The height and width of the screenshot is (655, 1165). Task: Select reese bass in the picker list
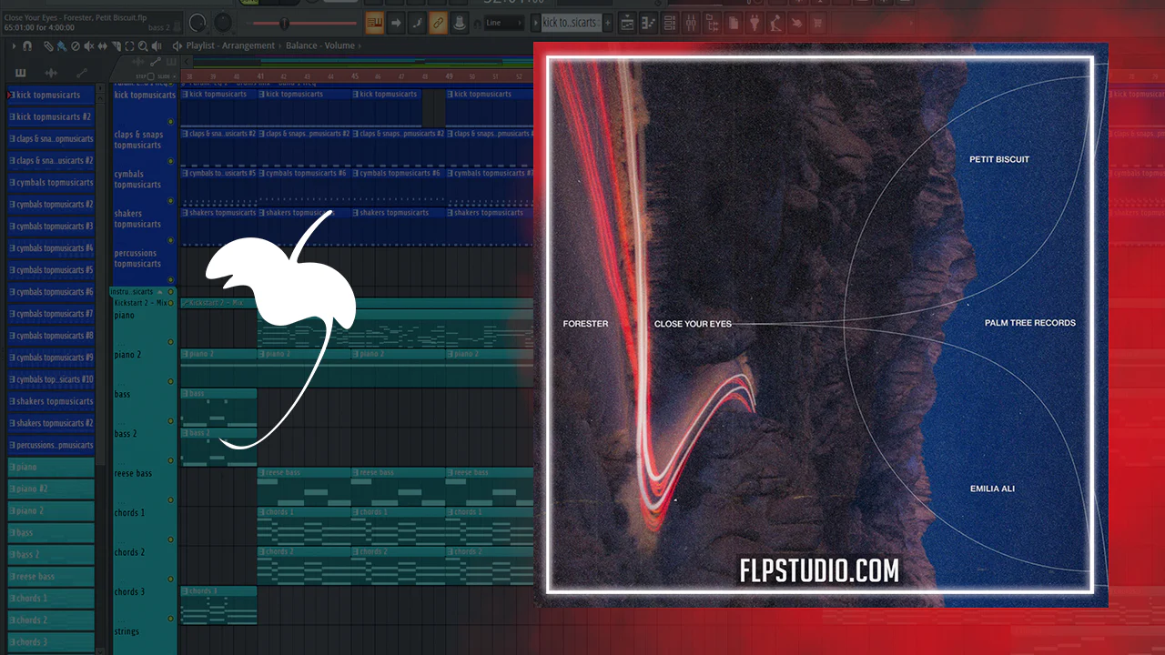(x=51, y=576)
